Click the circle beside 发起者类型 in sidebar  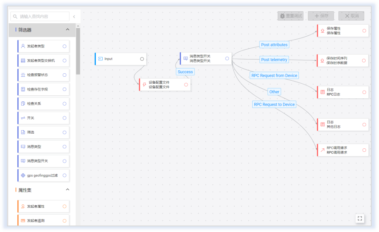tap(65, 46)
